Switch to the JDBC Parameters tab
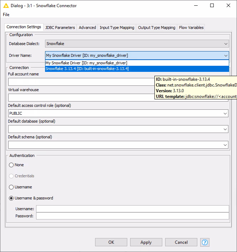This screenshot has width=237, height=252. (x=60, y=28)
